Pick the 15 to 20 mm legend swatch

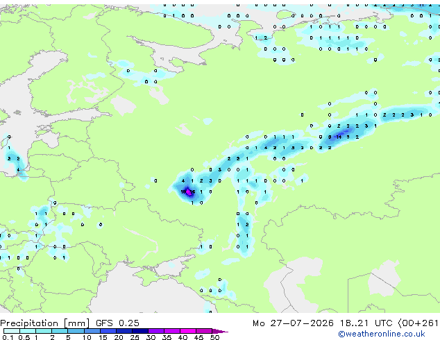pyautogui.click(x=108, y=331)
